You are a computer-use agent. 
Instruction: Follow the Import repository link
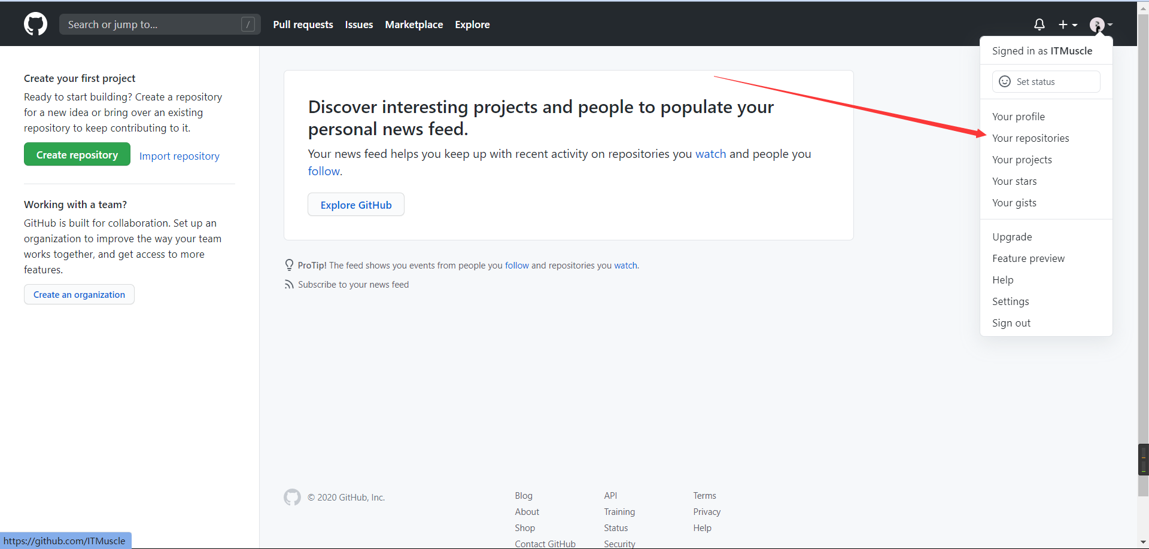(179, 156)
